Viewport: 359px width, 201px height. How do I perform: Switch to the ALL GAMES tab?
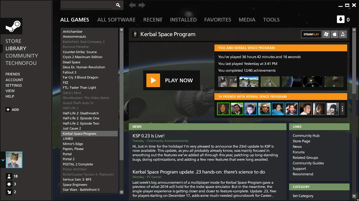click(x=75, y=20)
